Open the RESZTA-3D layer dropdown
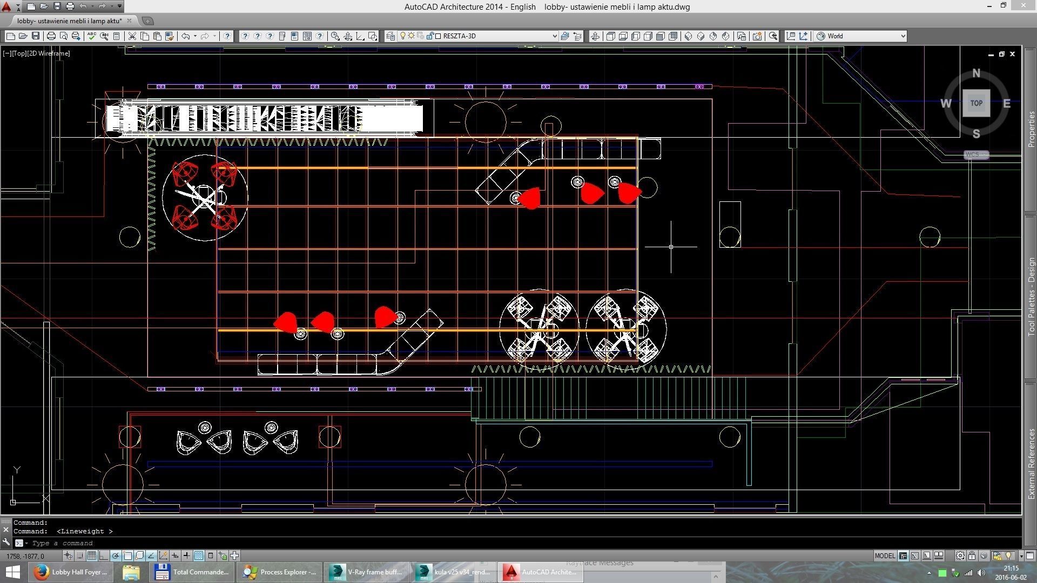The width and height of the screenshot is (1037, 583). coord(554,36)
